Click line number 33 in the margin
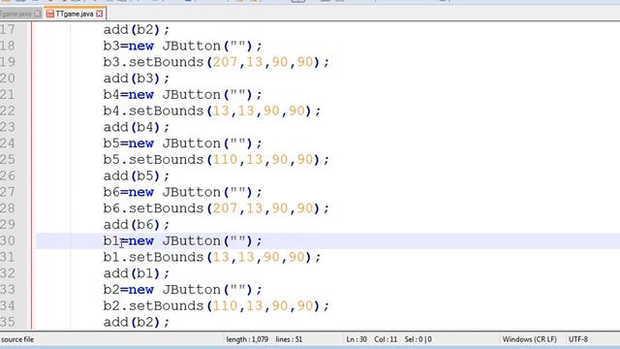 pos(8,289)
